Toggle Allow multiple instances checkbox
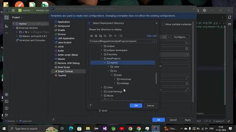 (163, 24)
